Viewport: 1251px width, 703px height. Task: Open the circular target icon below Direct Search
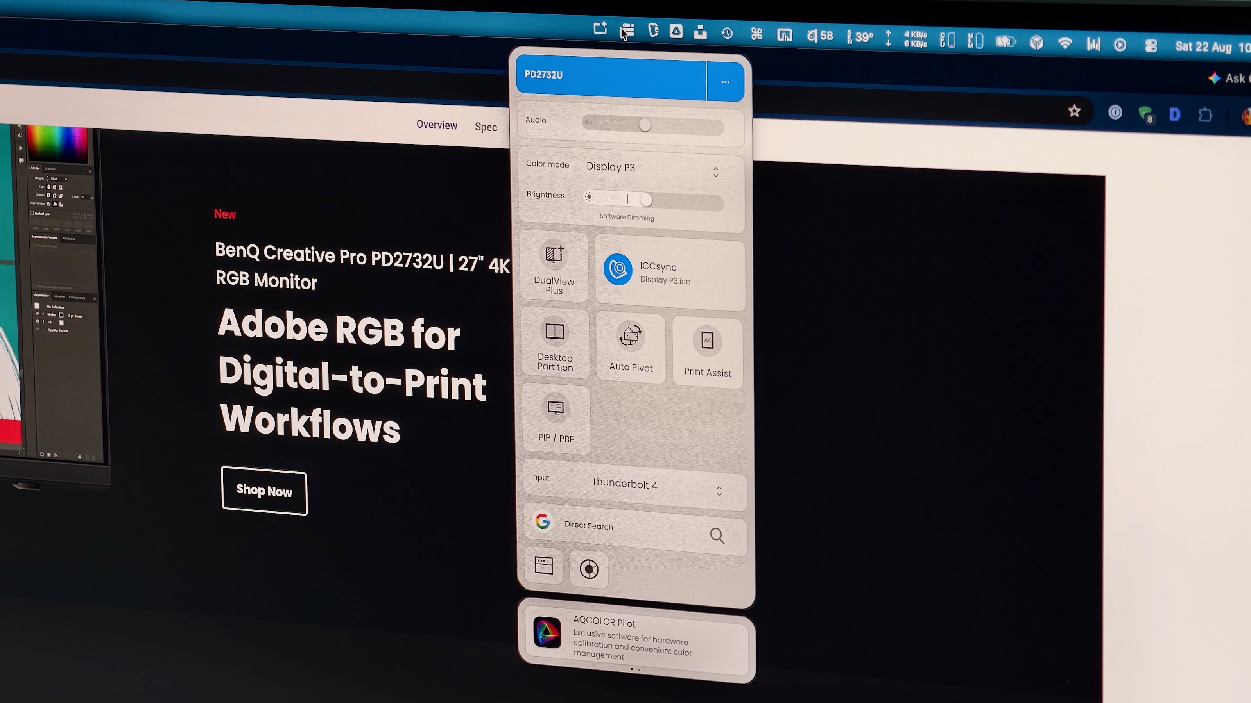589,569
